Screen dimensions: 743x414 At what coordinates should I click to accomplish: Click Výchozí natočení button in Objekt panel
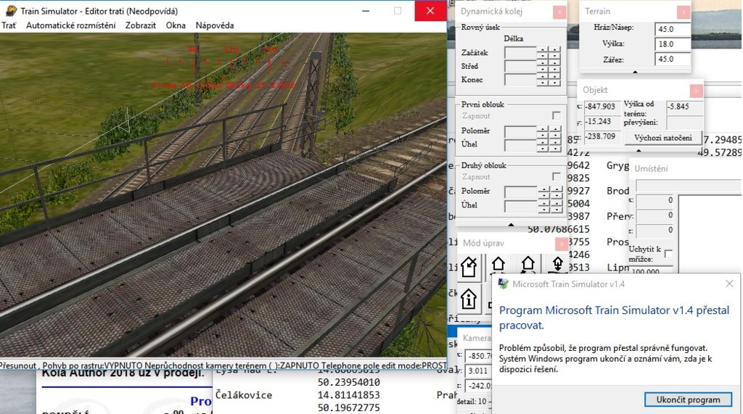(663, 138)
